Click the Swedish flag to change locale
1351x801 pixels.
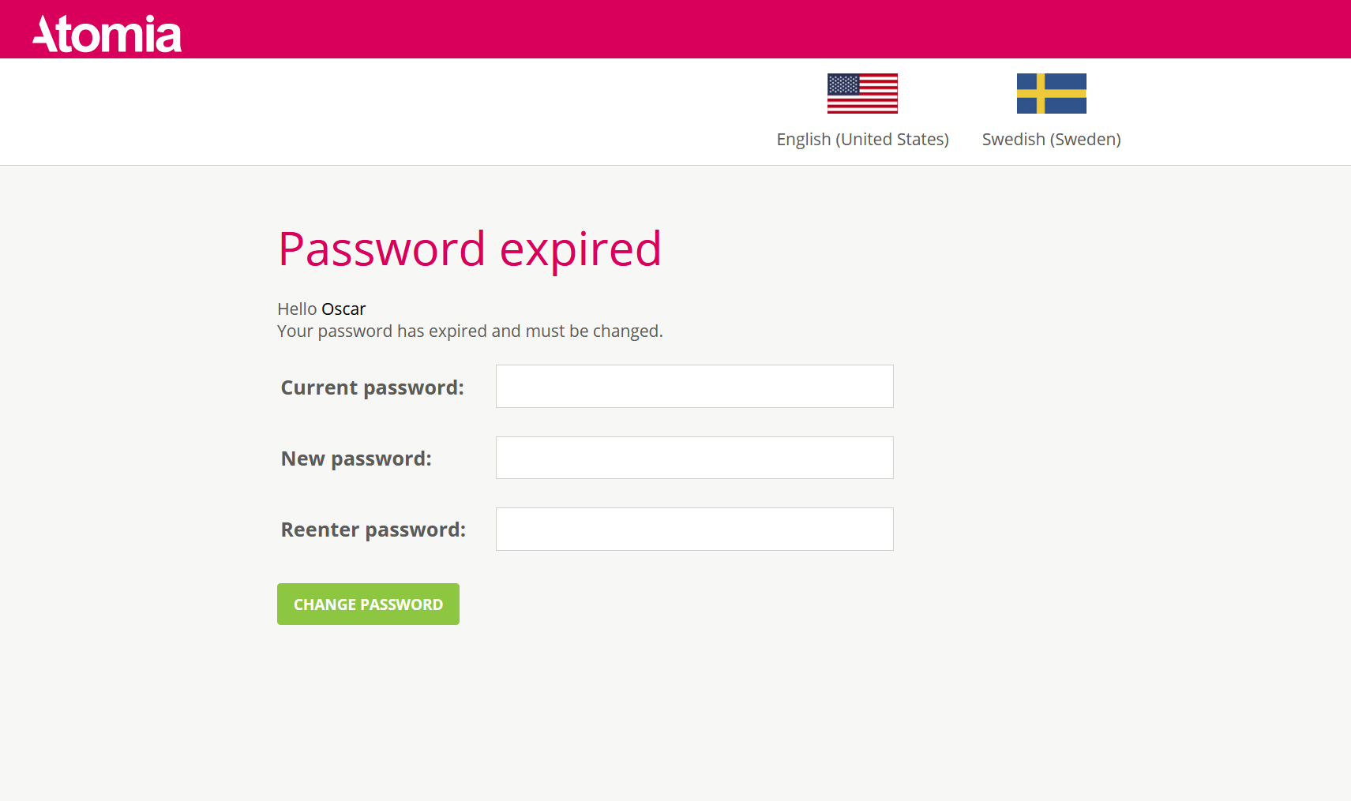tap(1051, 93)
